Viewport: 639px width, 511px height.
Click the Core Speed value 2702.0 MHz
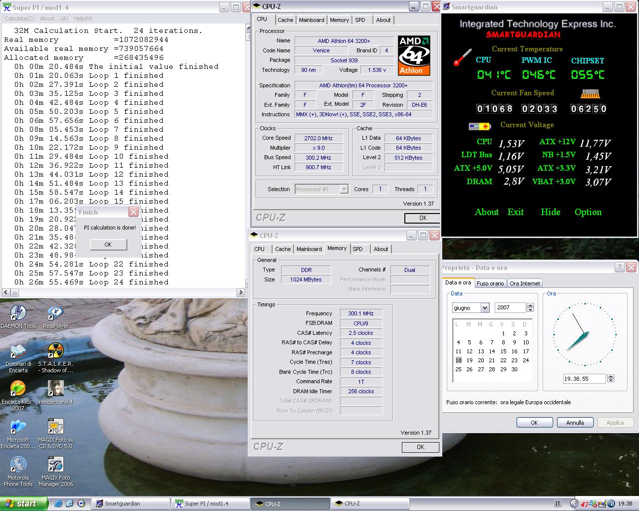[319, 138]
